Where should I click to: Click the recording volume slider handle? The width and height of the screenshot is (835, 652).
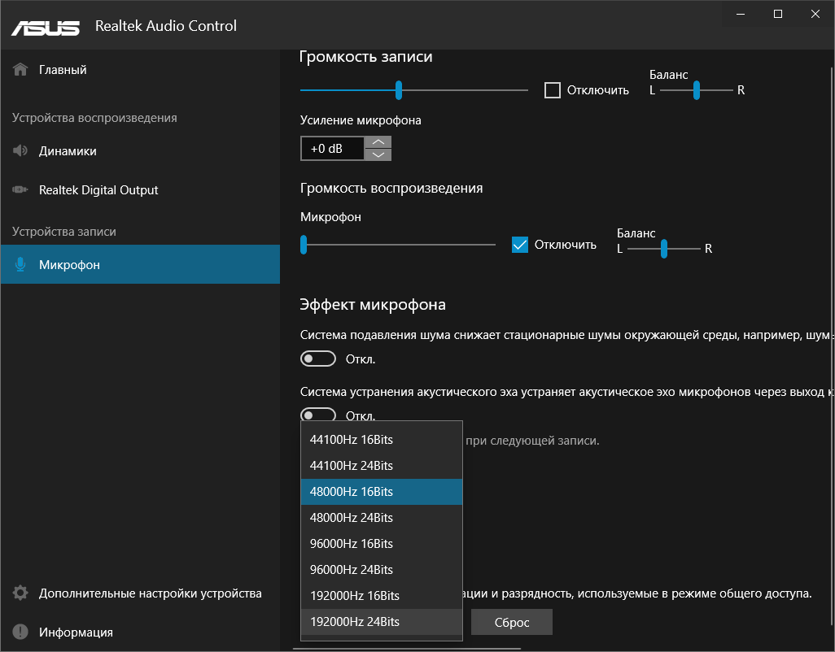pyautogui.click(x=399, y=89)
